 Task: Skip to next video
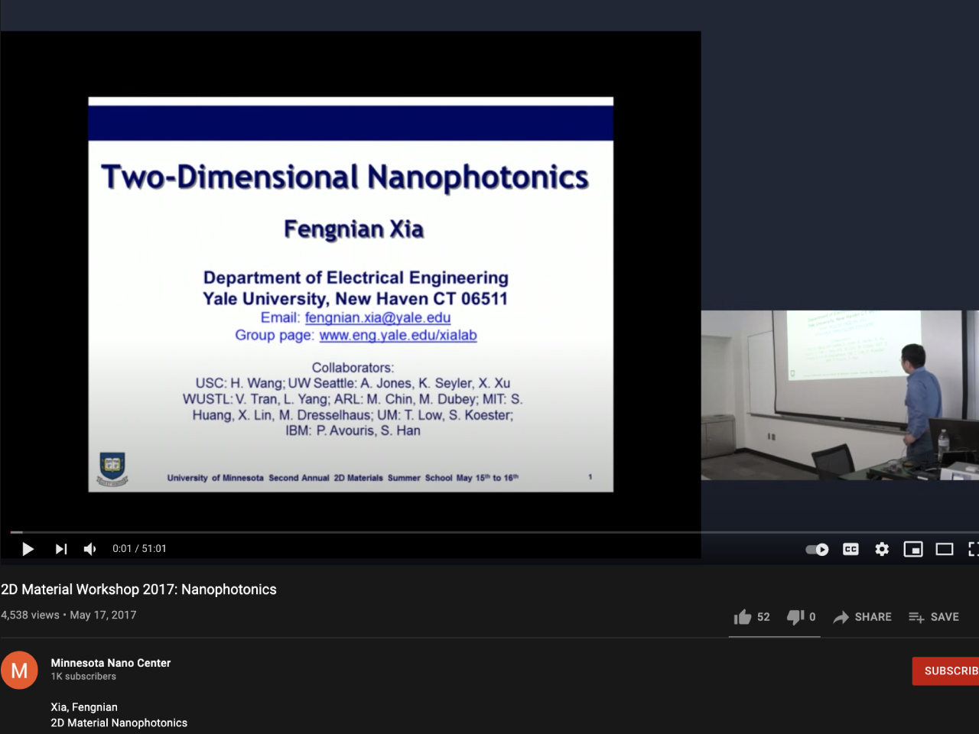pos(61,549)
